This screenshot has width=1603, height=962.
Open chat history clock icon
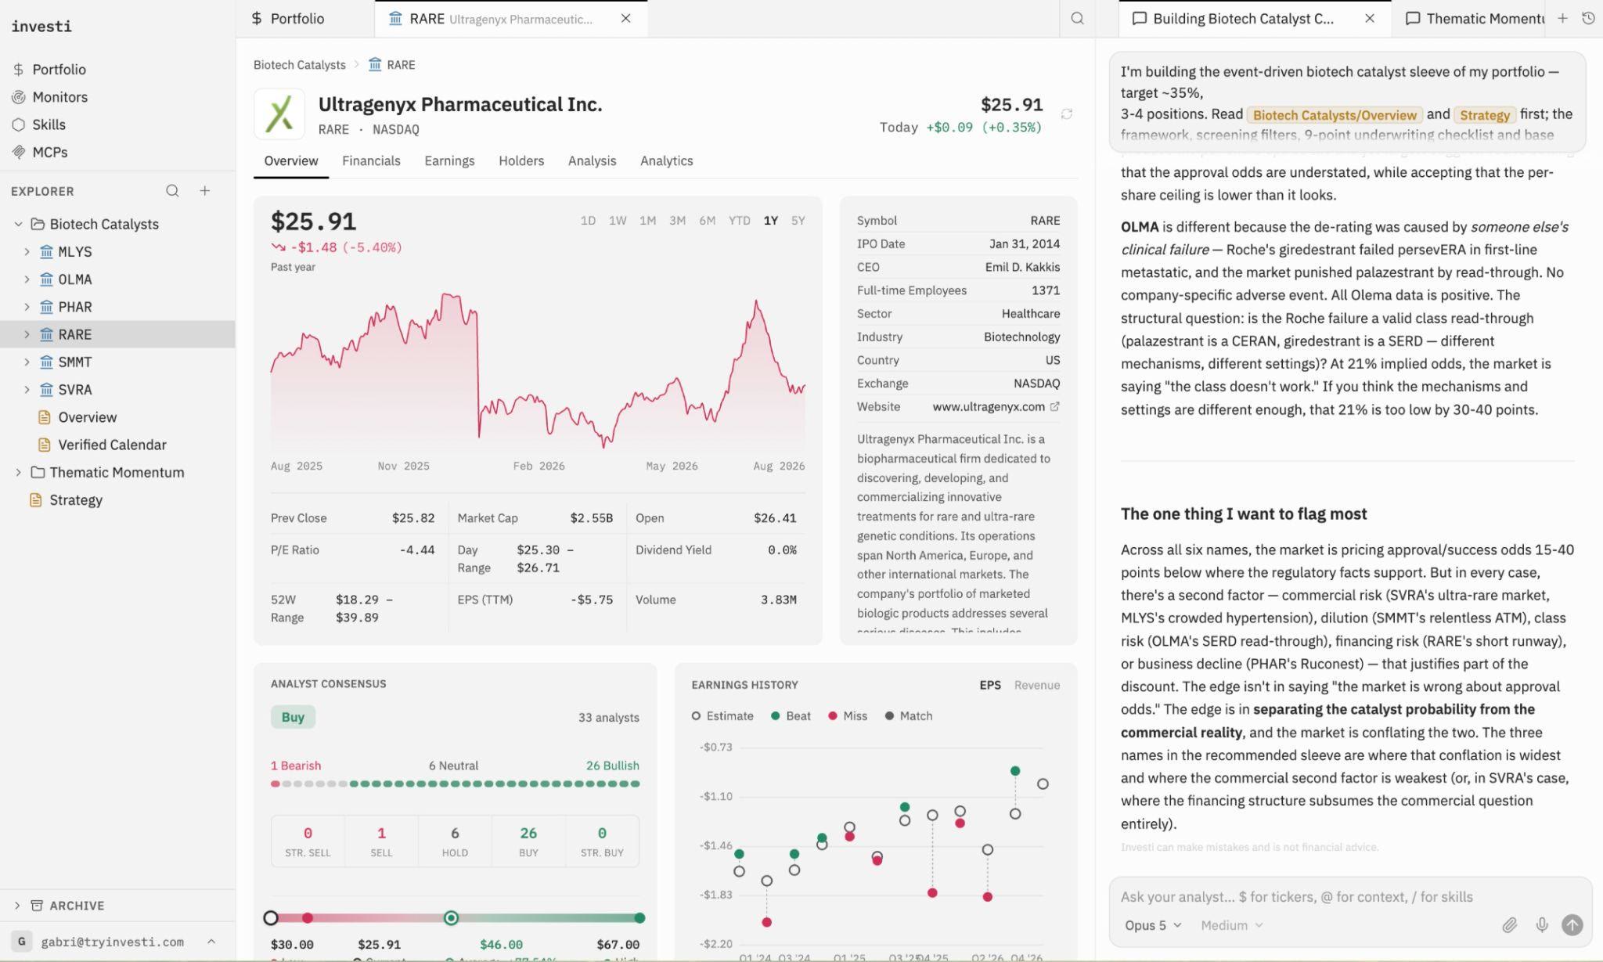point(1588,18)
